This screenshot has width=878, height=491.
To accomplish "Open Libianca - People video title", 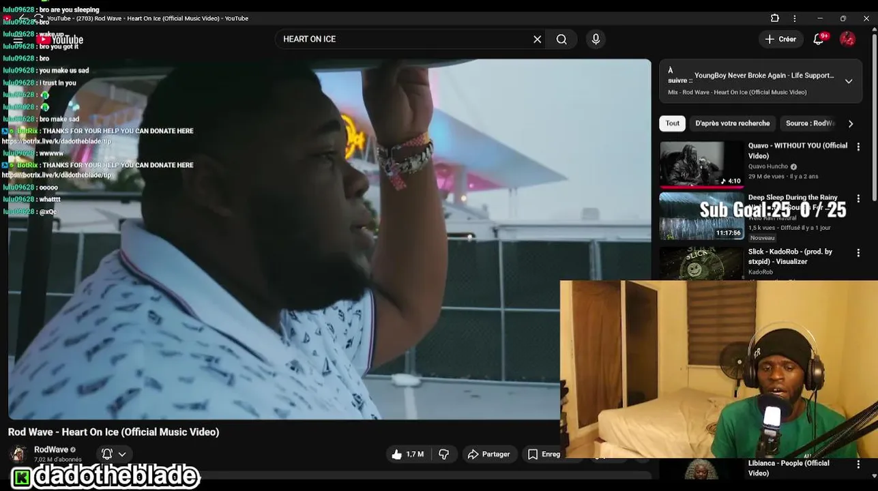I will pos(789,468).
